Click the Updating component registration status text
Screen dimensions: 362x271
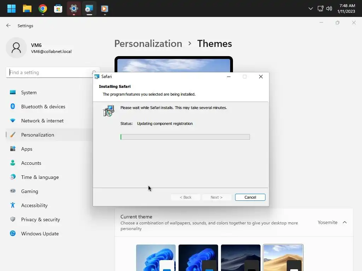tap(165, 124)
